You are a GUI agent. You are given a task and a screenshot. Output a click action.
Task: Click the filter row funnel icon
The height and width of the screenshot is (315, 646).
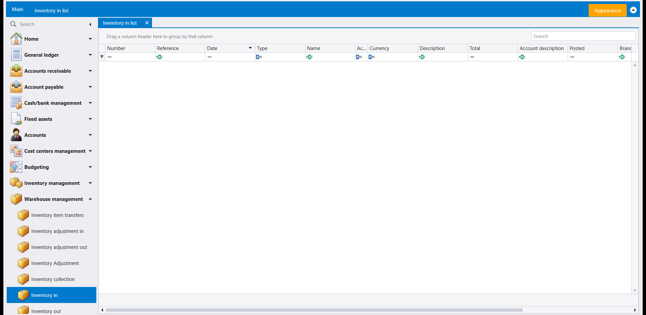click(102, 57)
